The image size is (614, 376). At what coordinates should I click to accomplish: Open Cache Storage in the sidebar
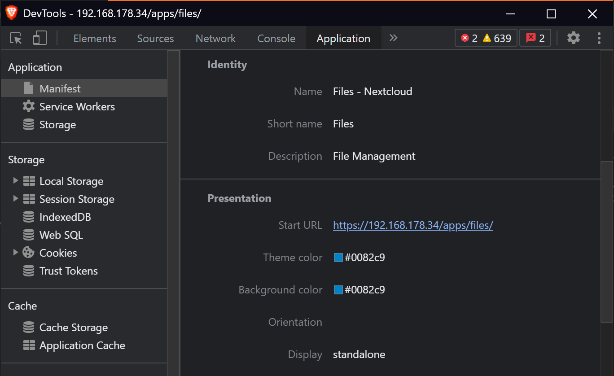pyautogui.click(x=74, y=327)
